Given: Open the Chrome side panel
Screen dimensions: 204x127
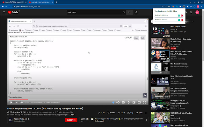Looking at the screenshot, I should tap(194, 6).
